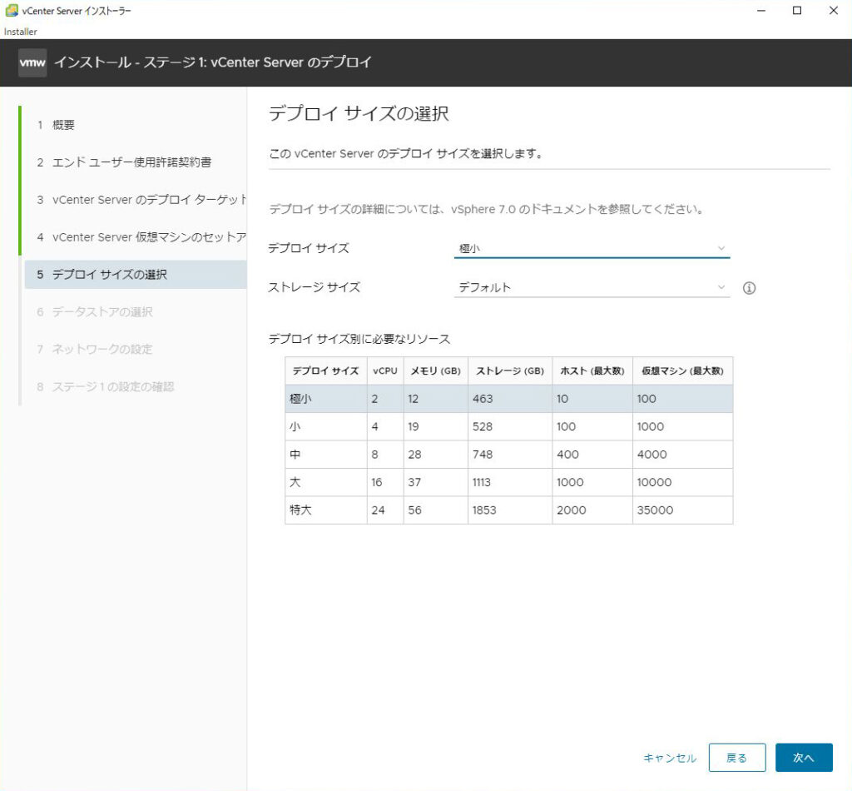
Task: Select the 大 row in the table
Action: click(x=508, y=482)
